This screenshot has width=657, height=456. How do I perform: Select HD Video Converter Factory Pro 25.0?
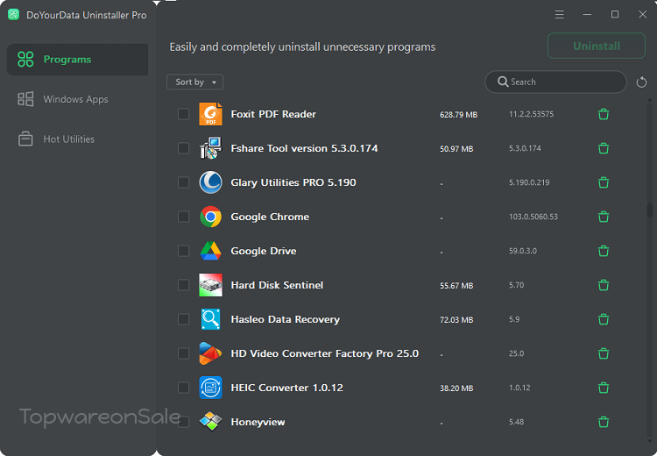point(325,353)
